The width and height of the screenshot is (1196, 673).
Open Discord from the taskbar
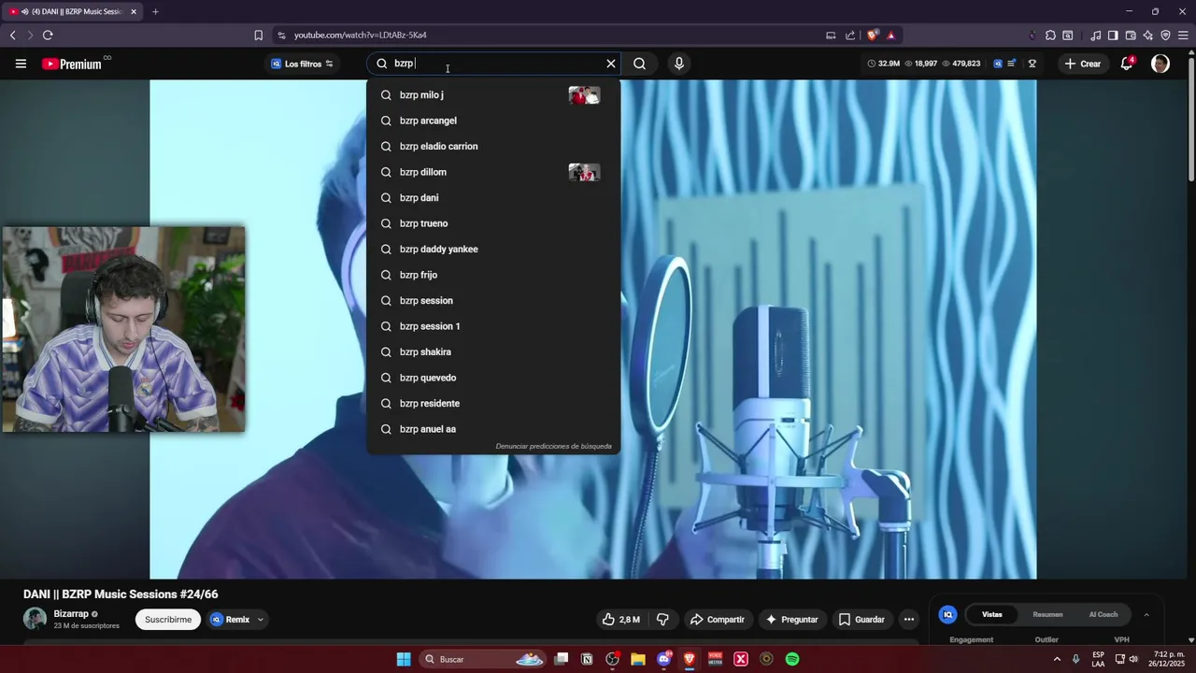click(663, 659)
